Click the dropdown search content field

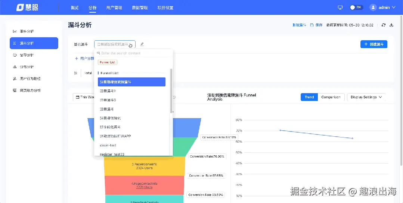pyautogui.click(x=134, y=53)
